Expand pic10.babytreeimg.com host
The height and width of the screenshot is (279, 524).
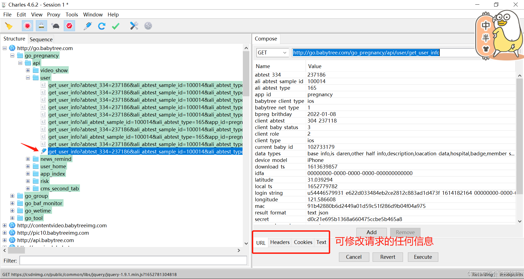point(5,233)
